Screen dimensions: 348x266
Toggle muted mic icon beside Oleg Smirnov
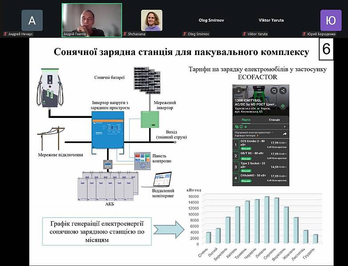185,34
